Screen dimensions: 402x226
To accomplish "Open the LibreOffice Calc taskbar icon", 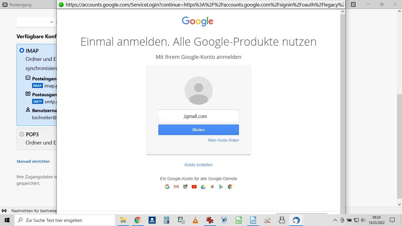I will click(239, 220).
